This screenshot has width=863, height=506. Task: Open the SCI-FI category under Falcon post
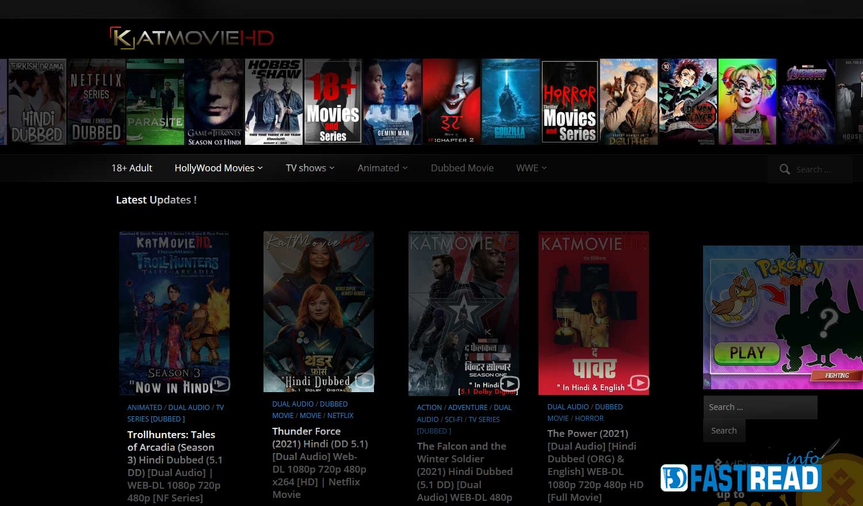(453, 420)
